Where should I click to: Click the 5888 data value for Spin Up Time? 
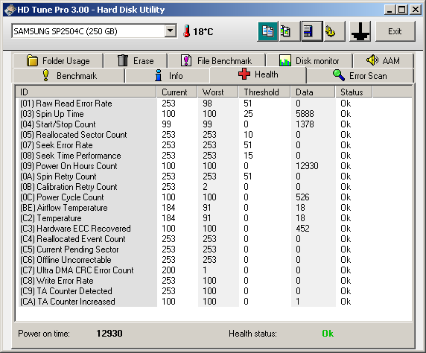305,114
